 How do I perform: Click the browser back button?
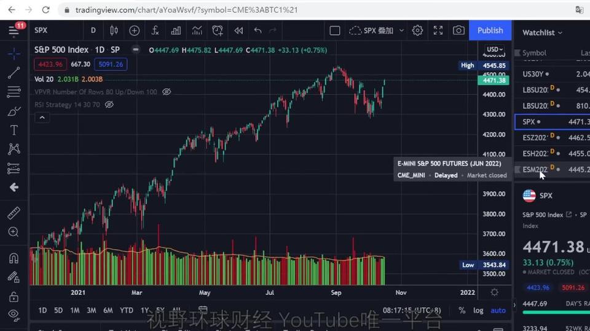coord(12,10)
